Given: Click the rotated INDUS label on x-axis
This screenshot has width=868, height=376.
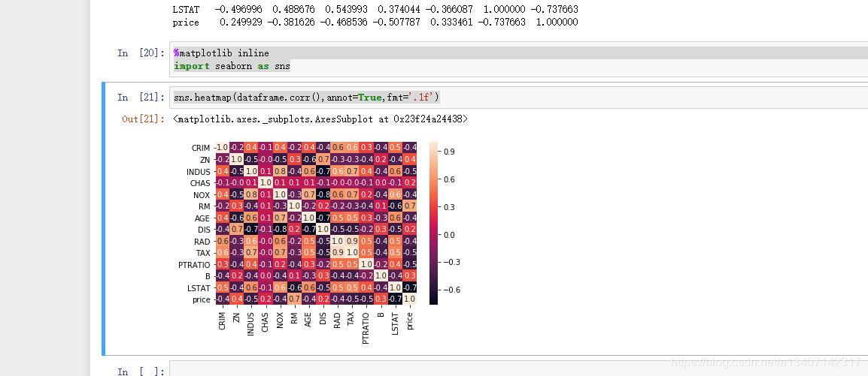Looking at the screenshot, I should click(250, 323).
